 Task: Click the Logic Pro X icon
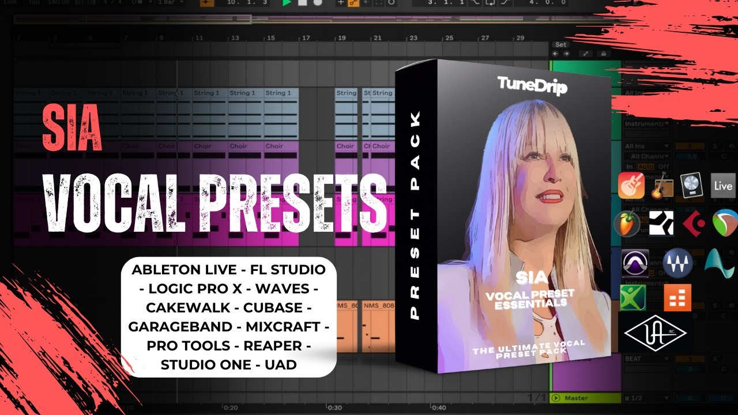click(x=691, y=186)
